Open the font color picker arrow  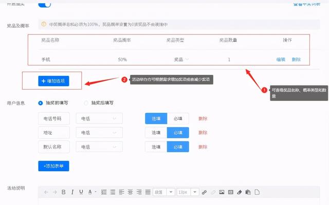coord(96,192)
